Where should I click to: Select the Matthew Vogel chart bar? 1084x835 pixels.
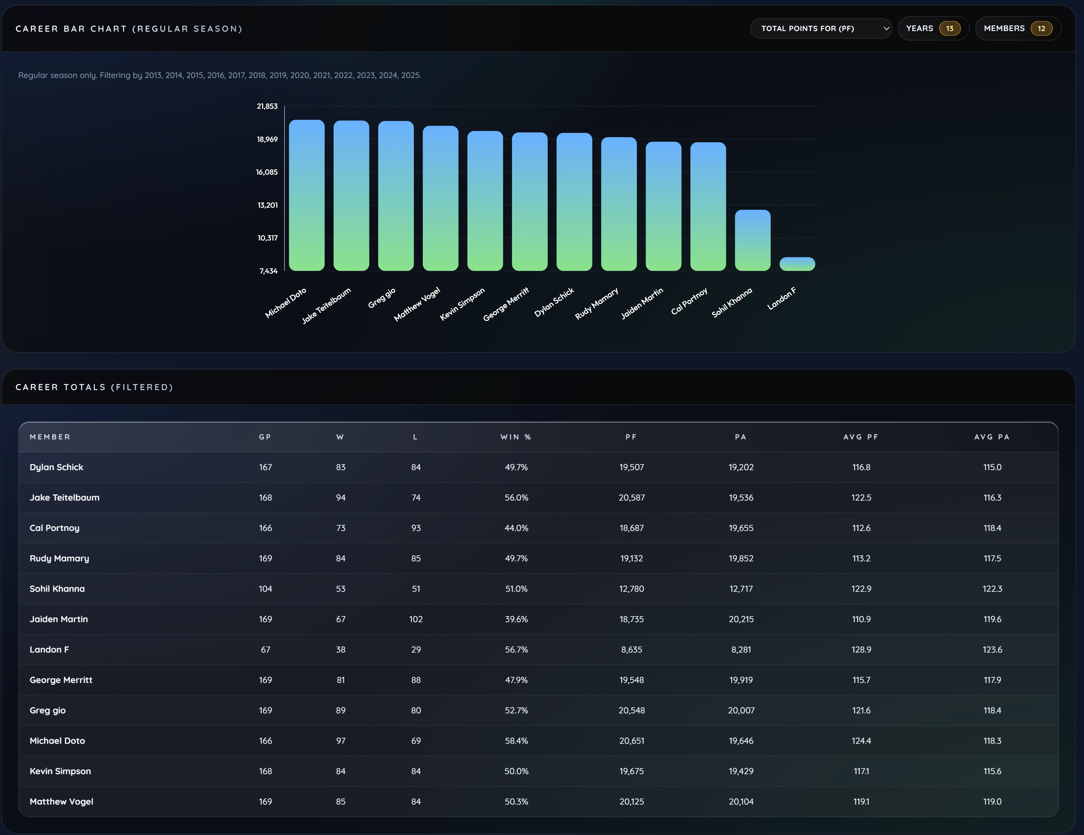(x=440, y=198)
